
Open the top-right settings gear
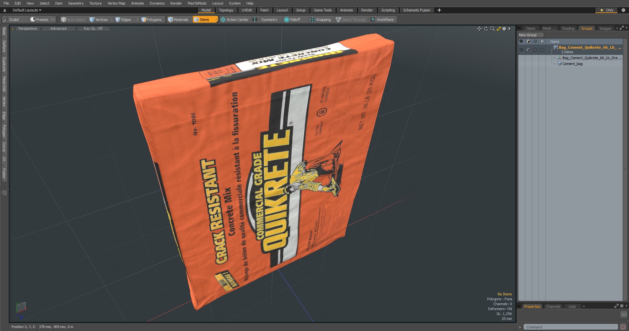(x=623, y=10)
